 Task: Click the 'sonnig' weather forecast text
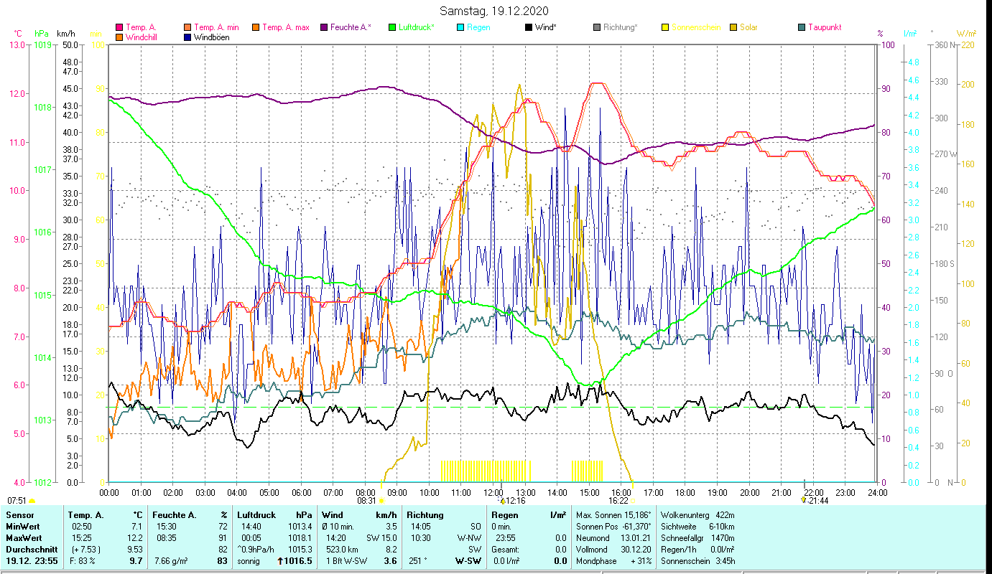[x=249, y=561]
